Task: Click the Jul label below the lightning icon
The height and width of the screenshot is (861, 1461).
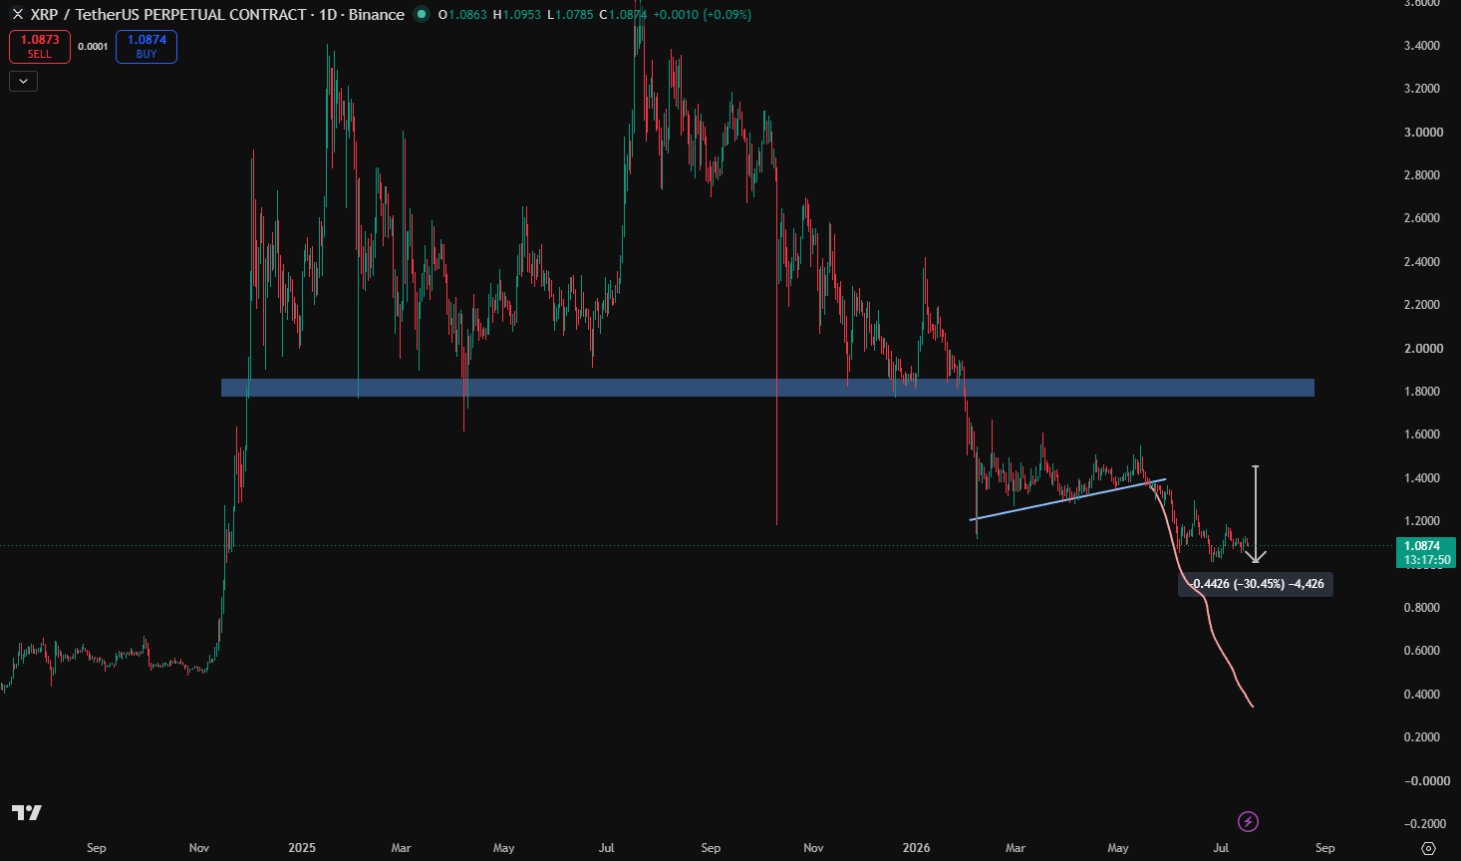Action: tap(1221, 848)
